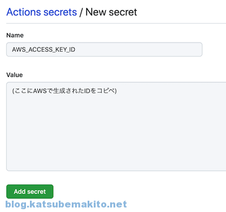Click the AWS_ACCESS_KEY_ID text in Name

tap(44, 50)
